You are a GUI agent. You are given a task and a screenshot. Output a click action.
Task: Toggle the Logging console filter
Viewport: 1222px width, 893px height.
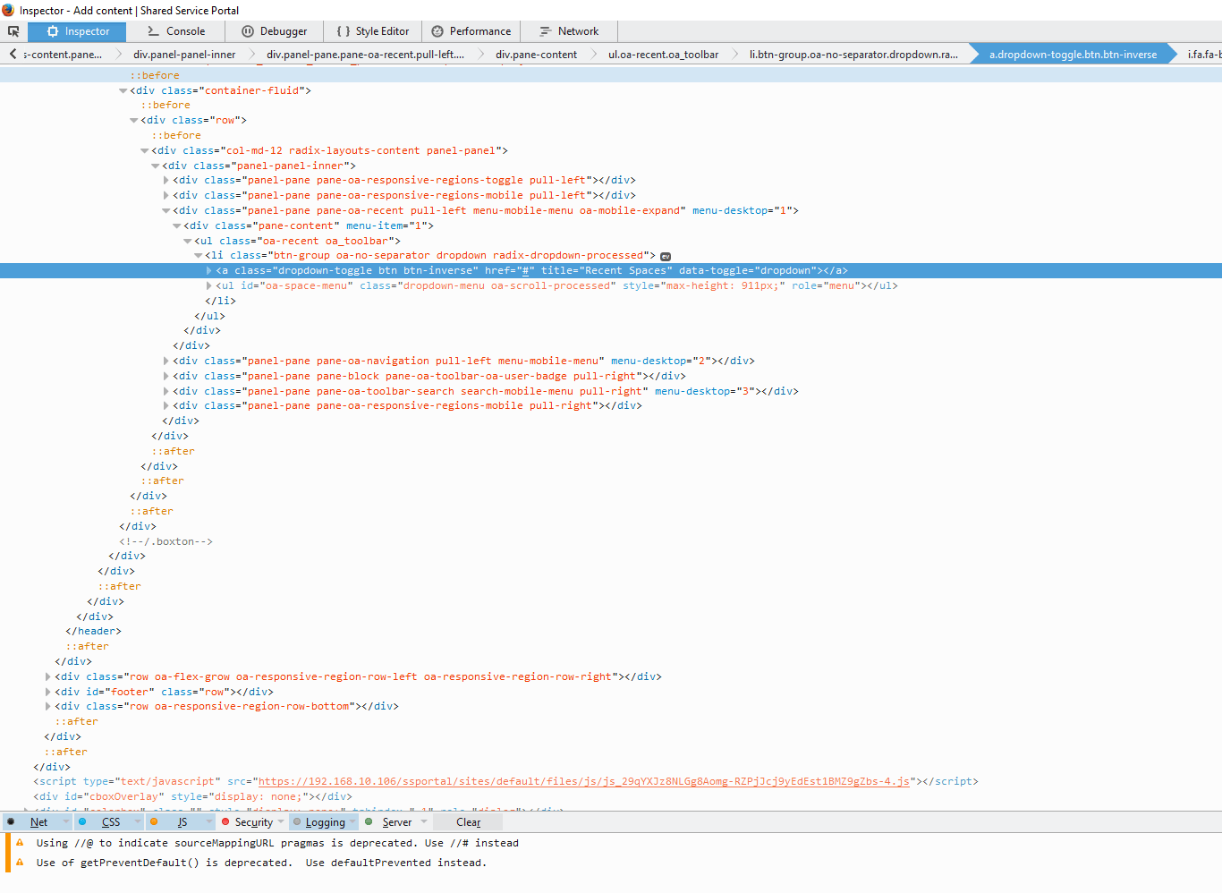[319, 822]
